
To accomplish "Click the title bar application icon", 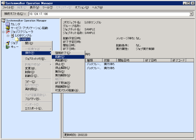I will coord(3,3).
